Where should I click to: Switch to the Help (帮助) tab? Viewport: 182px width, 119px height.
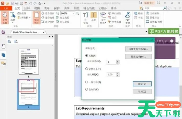point(114,8)
